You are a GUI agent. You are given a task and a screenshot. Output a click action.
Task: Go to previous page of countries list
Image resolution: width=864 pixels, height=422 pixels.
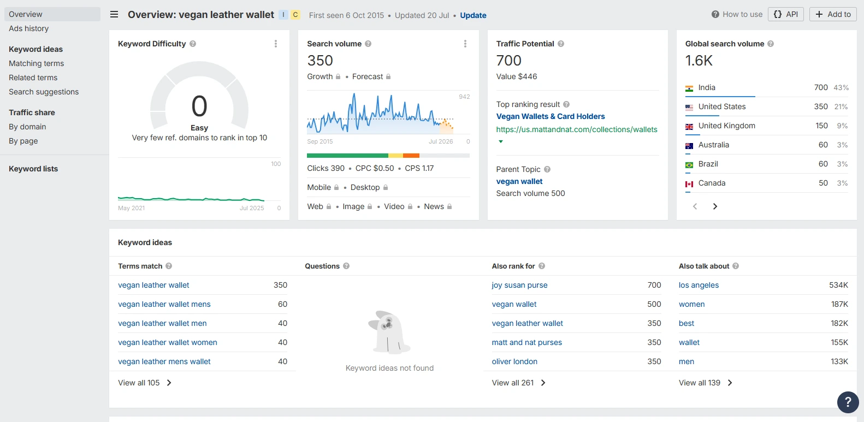pos(695,206)
